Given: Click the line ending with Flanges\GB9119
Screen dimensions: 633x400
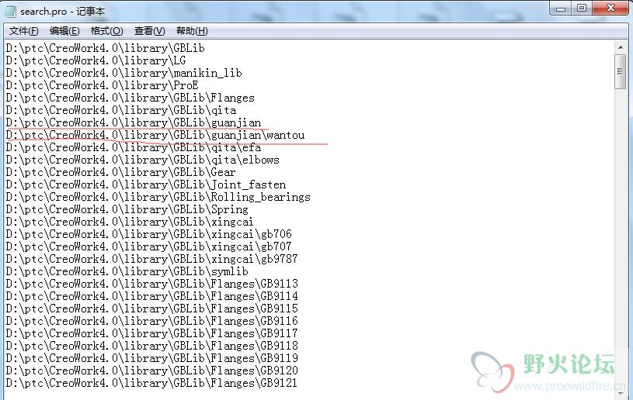Looking at the screenshot, I should click(151, 358).
